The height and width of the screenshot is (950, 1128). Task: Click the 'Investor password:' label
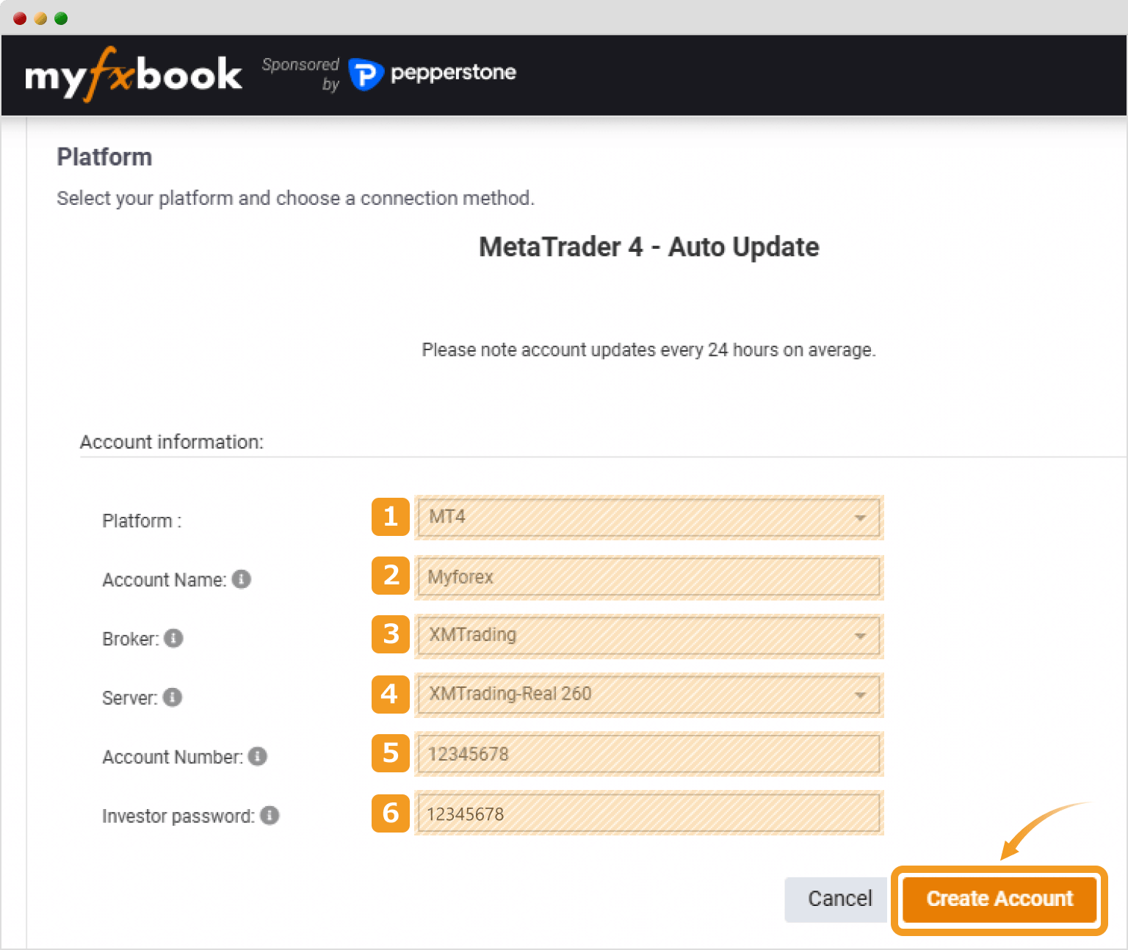click(x=178, y=816)
